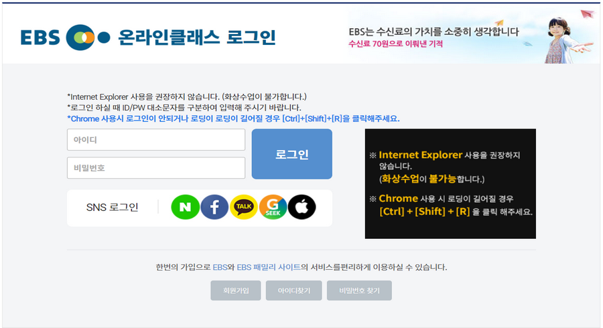
Task: Click the EBS logo in header
Action: pos(65,37)
